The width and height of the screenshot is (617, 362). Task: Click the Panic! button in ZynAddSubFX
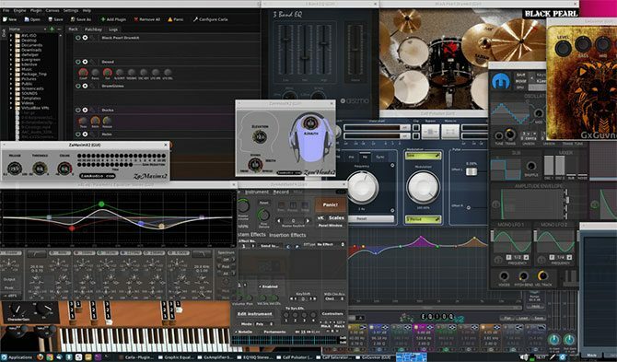tap(331, 205)
